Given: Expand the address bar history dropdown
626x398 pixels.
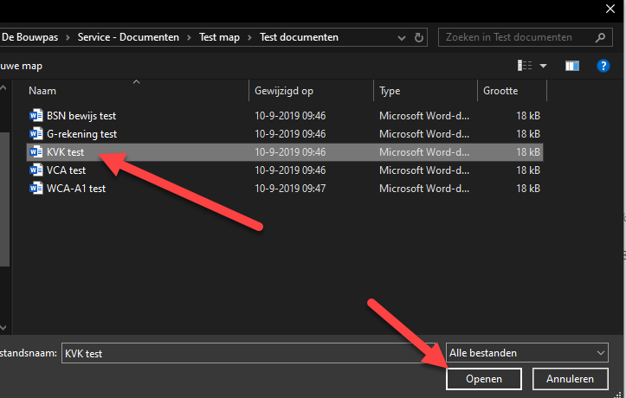Looking at the screenshot, I should point(398,37).
